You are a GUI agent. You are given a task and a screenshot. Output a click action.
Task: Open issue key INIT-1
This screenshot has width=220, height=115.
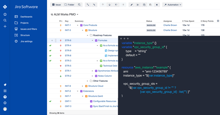68,25
